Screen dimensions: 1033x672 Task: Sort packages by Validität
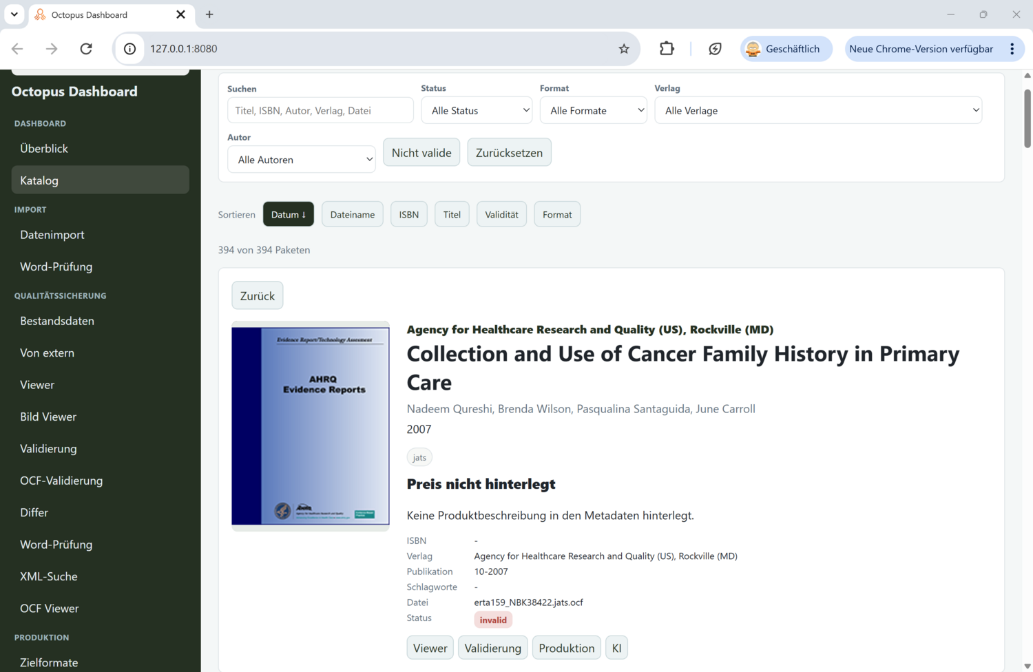[501, 214]
